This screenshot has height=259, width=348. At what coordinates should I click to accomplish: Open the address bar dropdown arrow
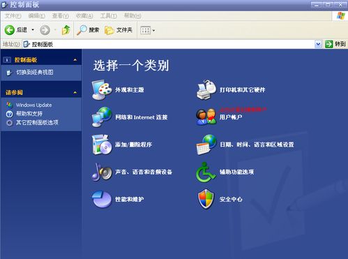318,44
